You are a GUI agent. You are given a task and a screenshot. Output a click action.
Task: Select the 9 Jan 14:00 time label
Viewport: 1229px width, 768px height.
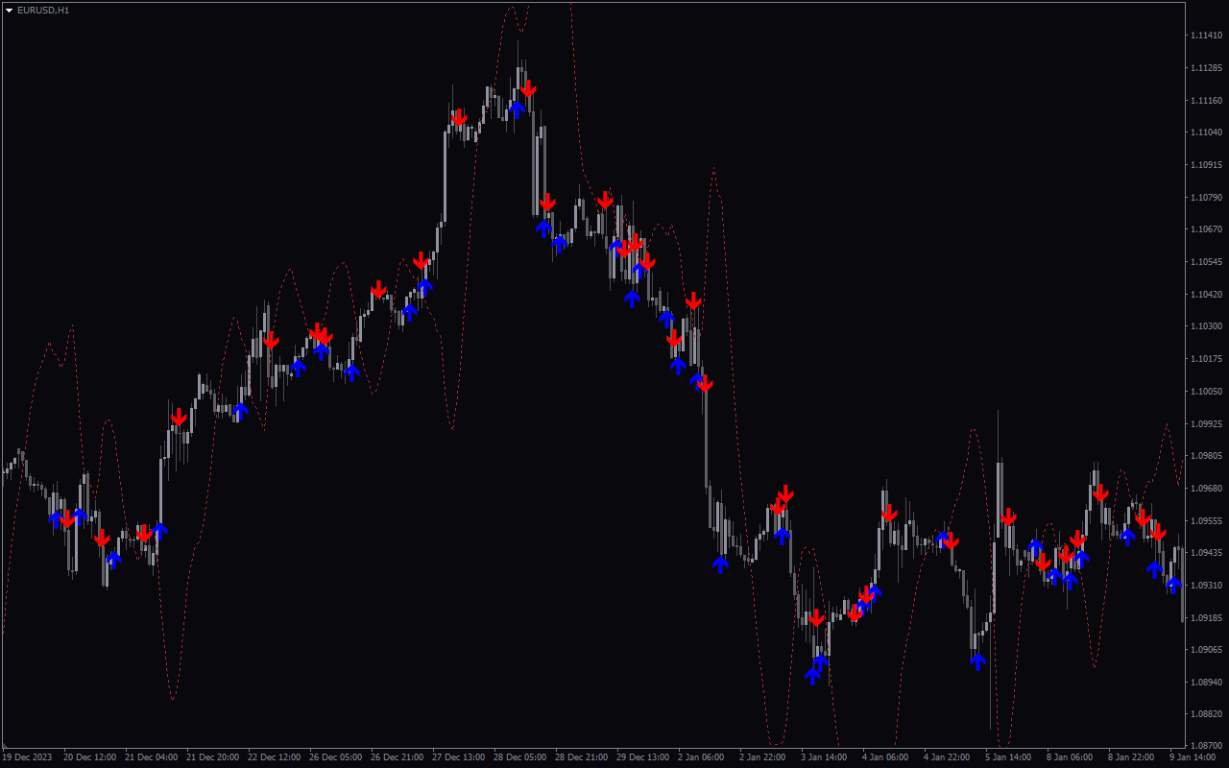tap(1193, 757)
